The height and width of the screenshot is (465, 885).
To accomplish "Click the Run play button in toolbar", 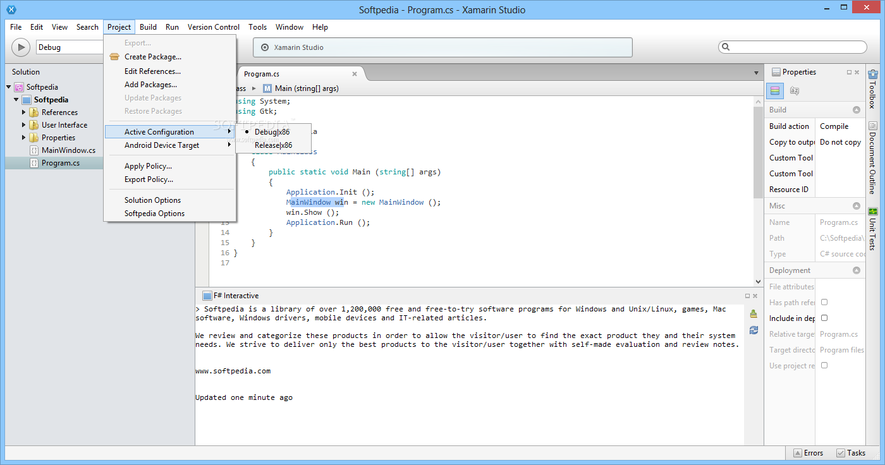I will click(x=21, y=47).
